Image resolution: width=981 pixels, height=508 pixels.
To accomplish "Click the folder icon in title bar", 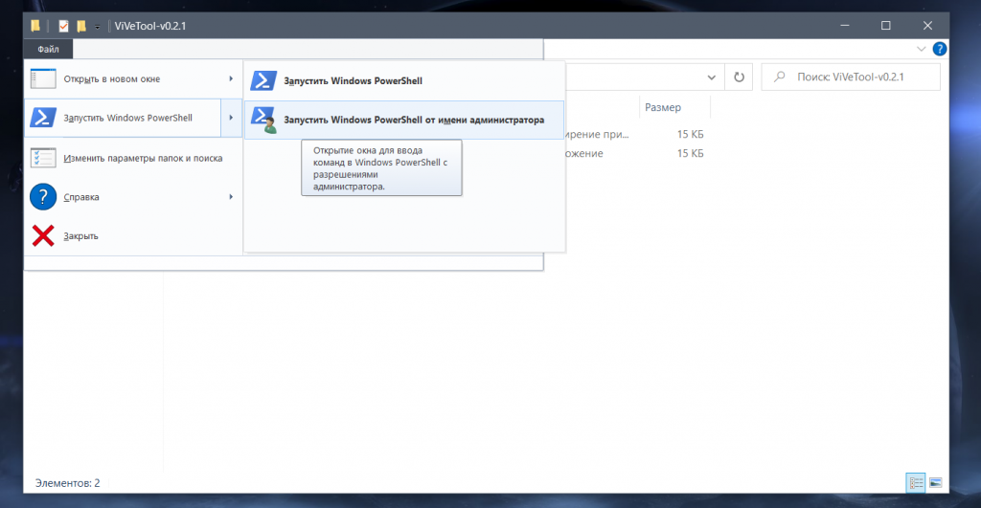I will click(x=35, y=26).
